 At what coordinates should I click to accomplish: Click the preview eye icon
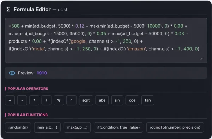pyautogui.click(x=12, y=73)
